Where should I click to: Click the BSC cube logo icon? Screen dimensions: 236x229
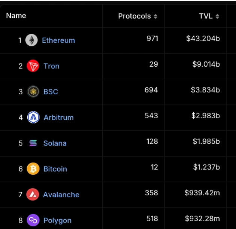(x=33, y=91)
